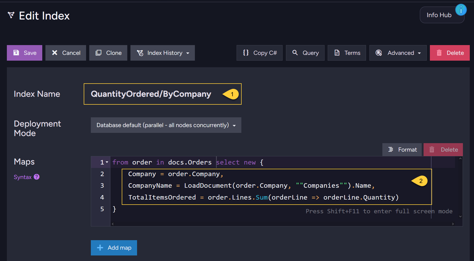The height and width of the screenshot is (261, 474).
Task: Click line number 3 in gutter
Action: [x=102, y=186]
